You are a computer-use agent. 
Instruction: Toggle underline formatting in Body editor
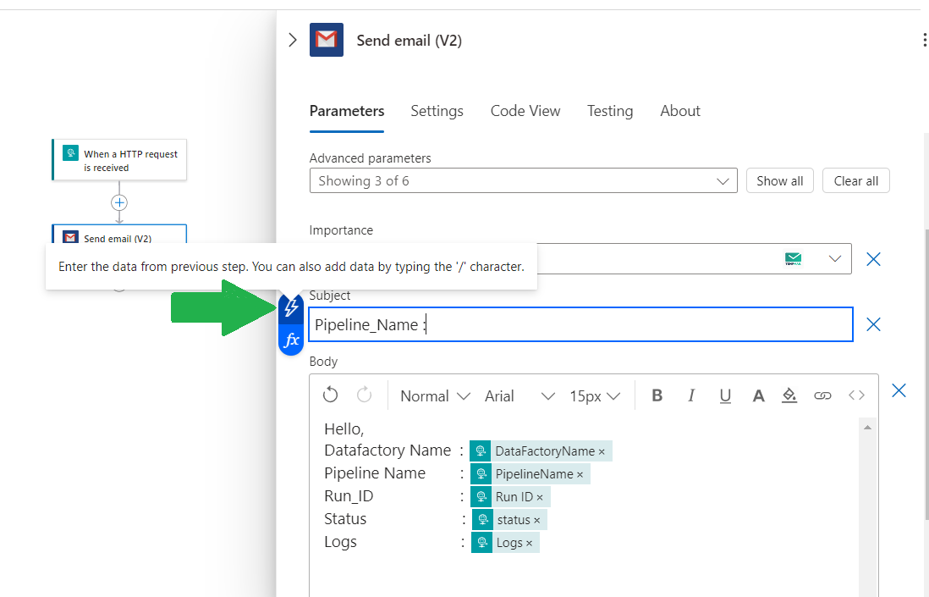[x=725, y=395]
